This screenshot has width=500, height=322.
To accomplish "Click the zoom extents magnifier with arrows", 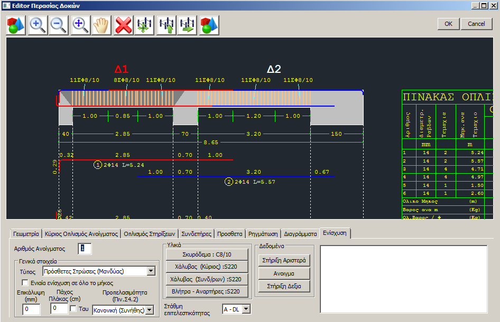I will 80,25.
